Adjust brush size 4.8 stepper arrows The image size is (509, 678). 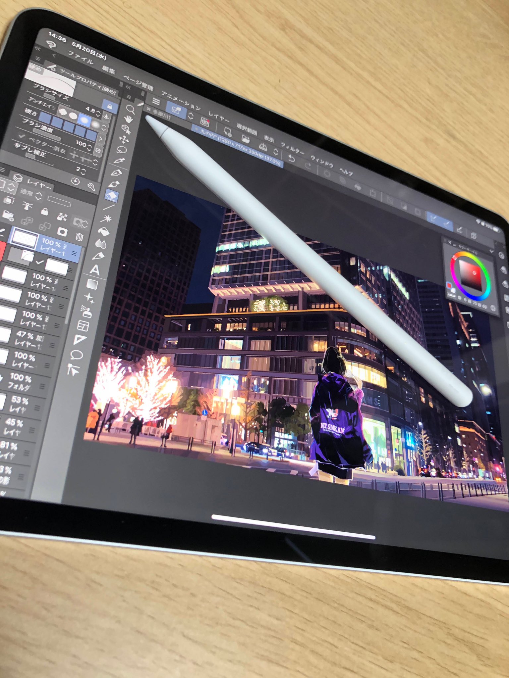(x=98, y=113)
